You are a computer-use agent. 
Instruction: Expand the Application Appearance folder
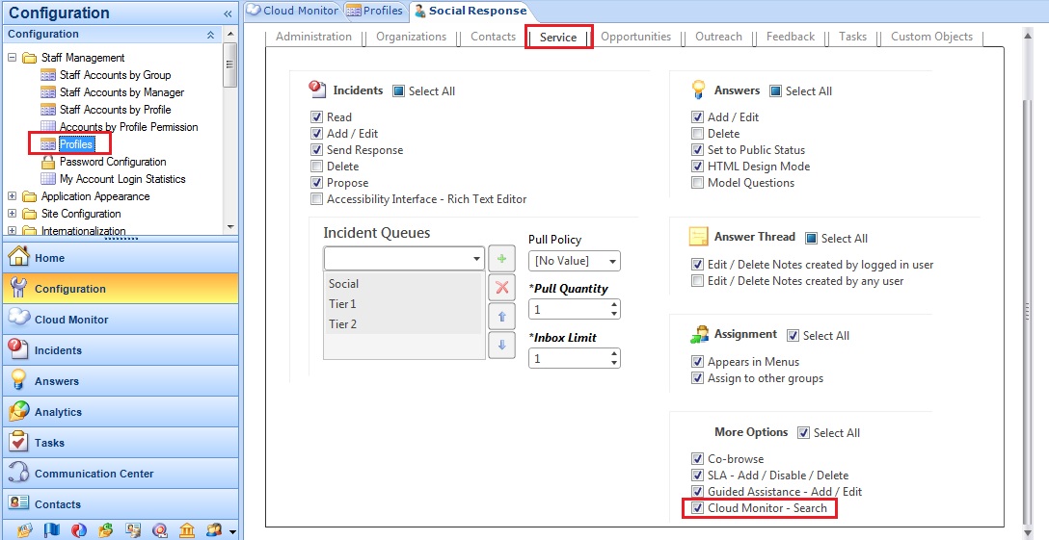coord(13,196)
